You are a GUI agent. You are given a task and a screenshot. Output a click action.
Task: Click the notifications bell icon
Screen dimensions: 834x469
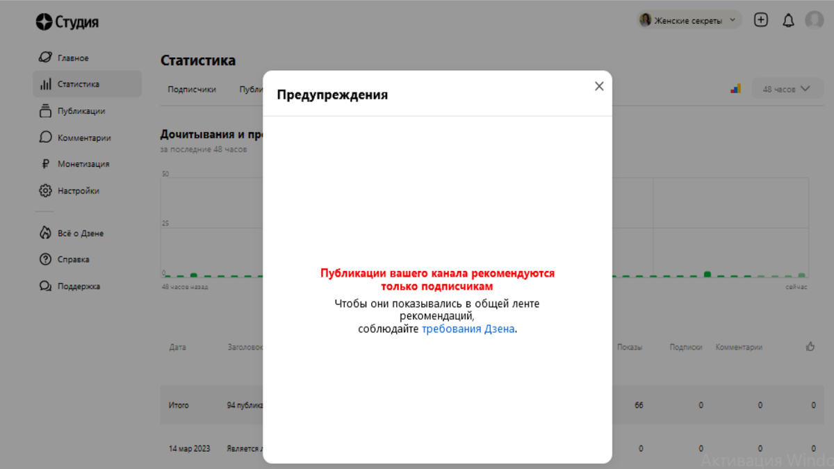(788, 19)
